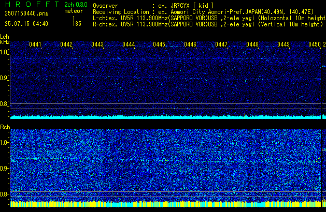Select file name "2507150440.png"
The width and height of the screenshot is (326, 212).
(x=26, y=13)
